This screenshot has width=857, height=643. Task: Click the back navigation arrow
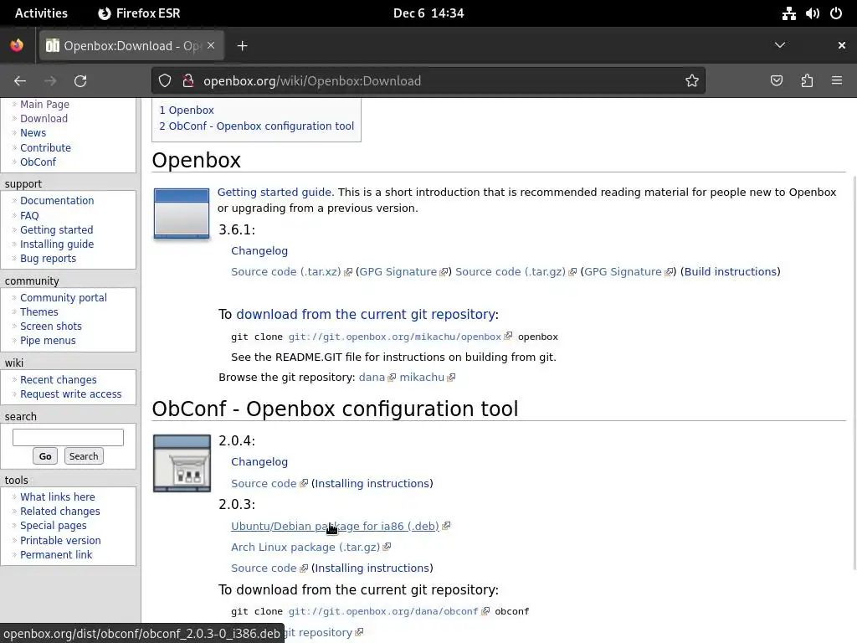20,81
